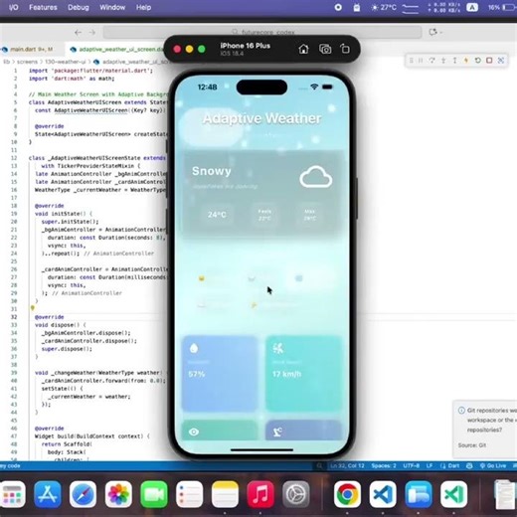Tap the 24°C temperature chip
This screenshot has height=517, width=517.
coord(217,215)
